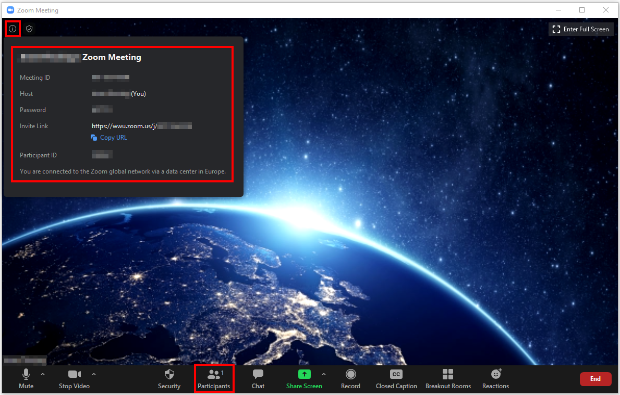Viewport: 620px width, 395px height.
Task: End the meeting with the End button
Action: 595,379
